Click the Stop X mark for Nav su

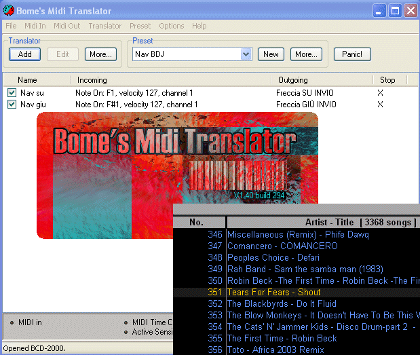pyautogui.click(x=380, y=92)
